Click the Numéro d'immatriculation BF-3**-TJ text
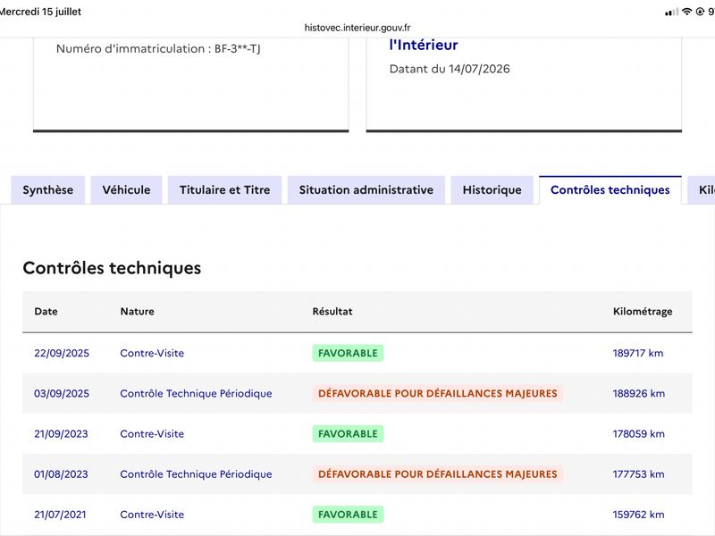715x536 pixels. coord(158,49)
